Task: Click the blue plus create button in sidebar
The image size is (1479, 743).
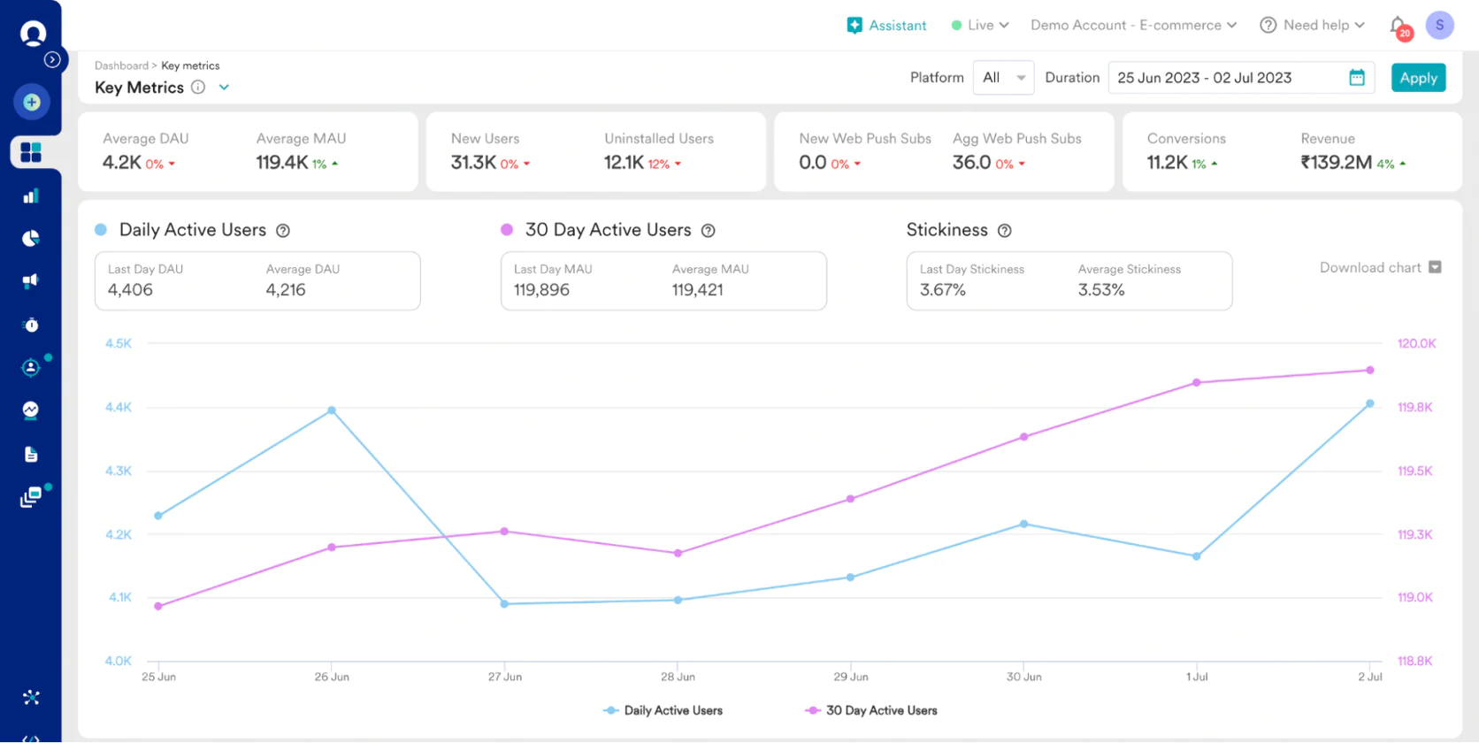Action: [x=31, y=103]
